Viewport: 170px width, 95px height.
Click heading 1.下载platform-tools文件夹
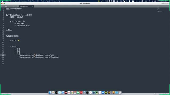19,15
